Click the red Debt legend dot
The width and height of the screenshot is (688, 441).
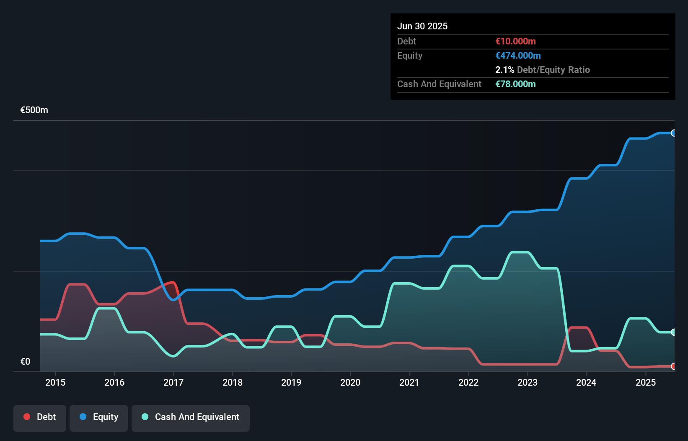[27, 417]
